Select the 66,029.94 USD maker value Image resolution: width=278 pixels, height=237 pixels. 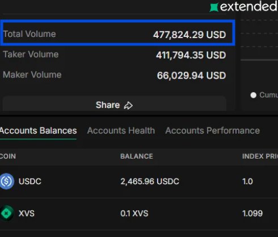191,76
